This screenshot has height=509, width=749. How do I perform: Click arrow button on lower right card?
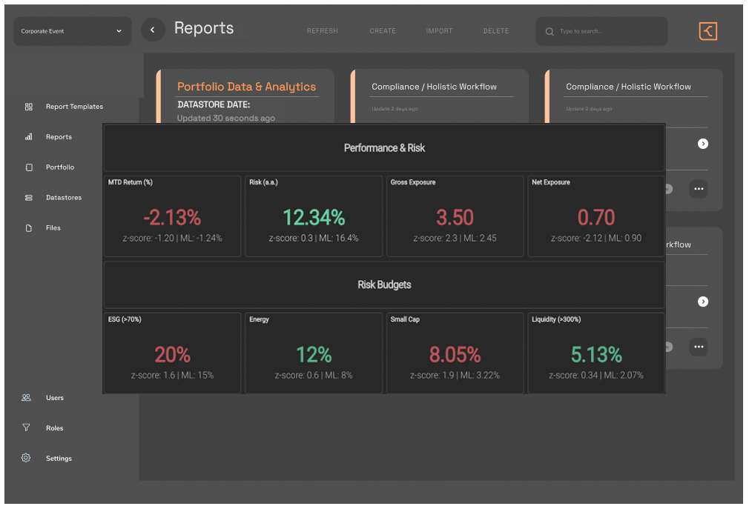tap(703, 302)
